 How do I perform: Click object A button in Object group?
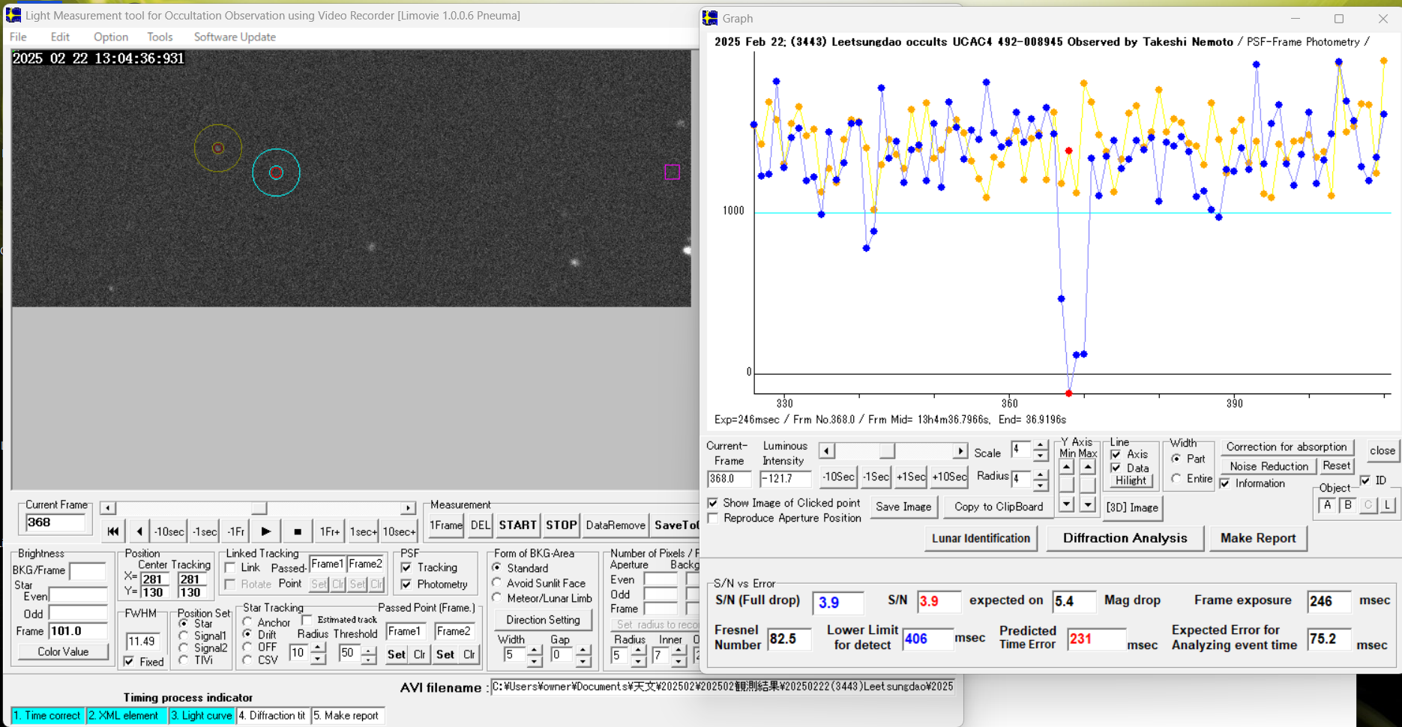[x=1327, y=506]
